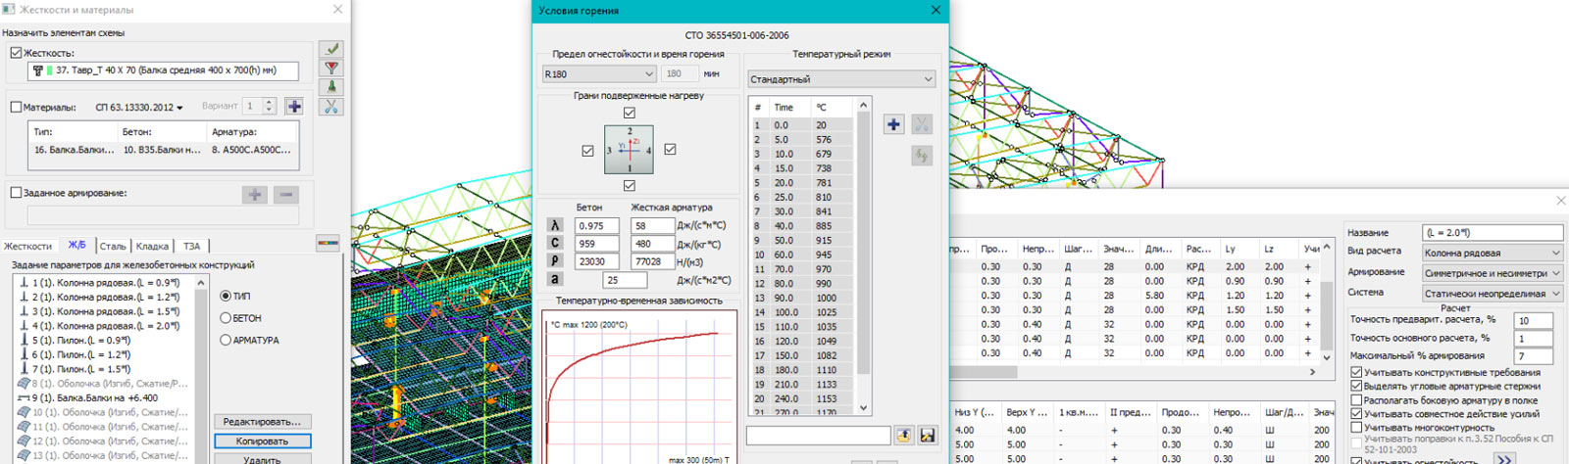Click the color palette swatch icon above tabs

coord(328,243)
